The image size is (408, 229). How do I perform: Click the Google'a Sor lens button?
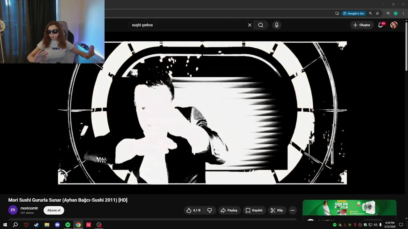coord(354,13)
